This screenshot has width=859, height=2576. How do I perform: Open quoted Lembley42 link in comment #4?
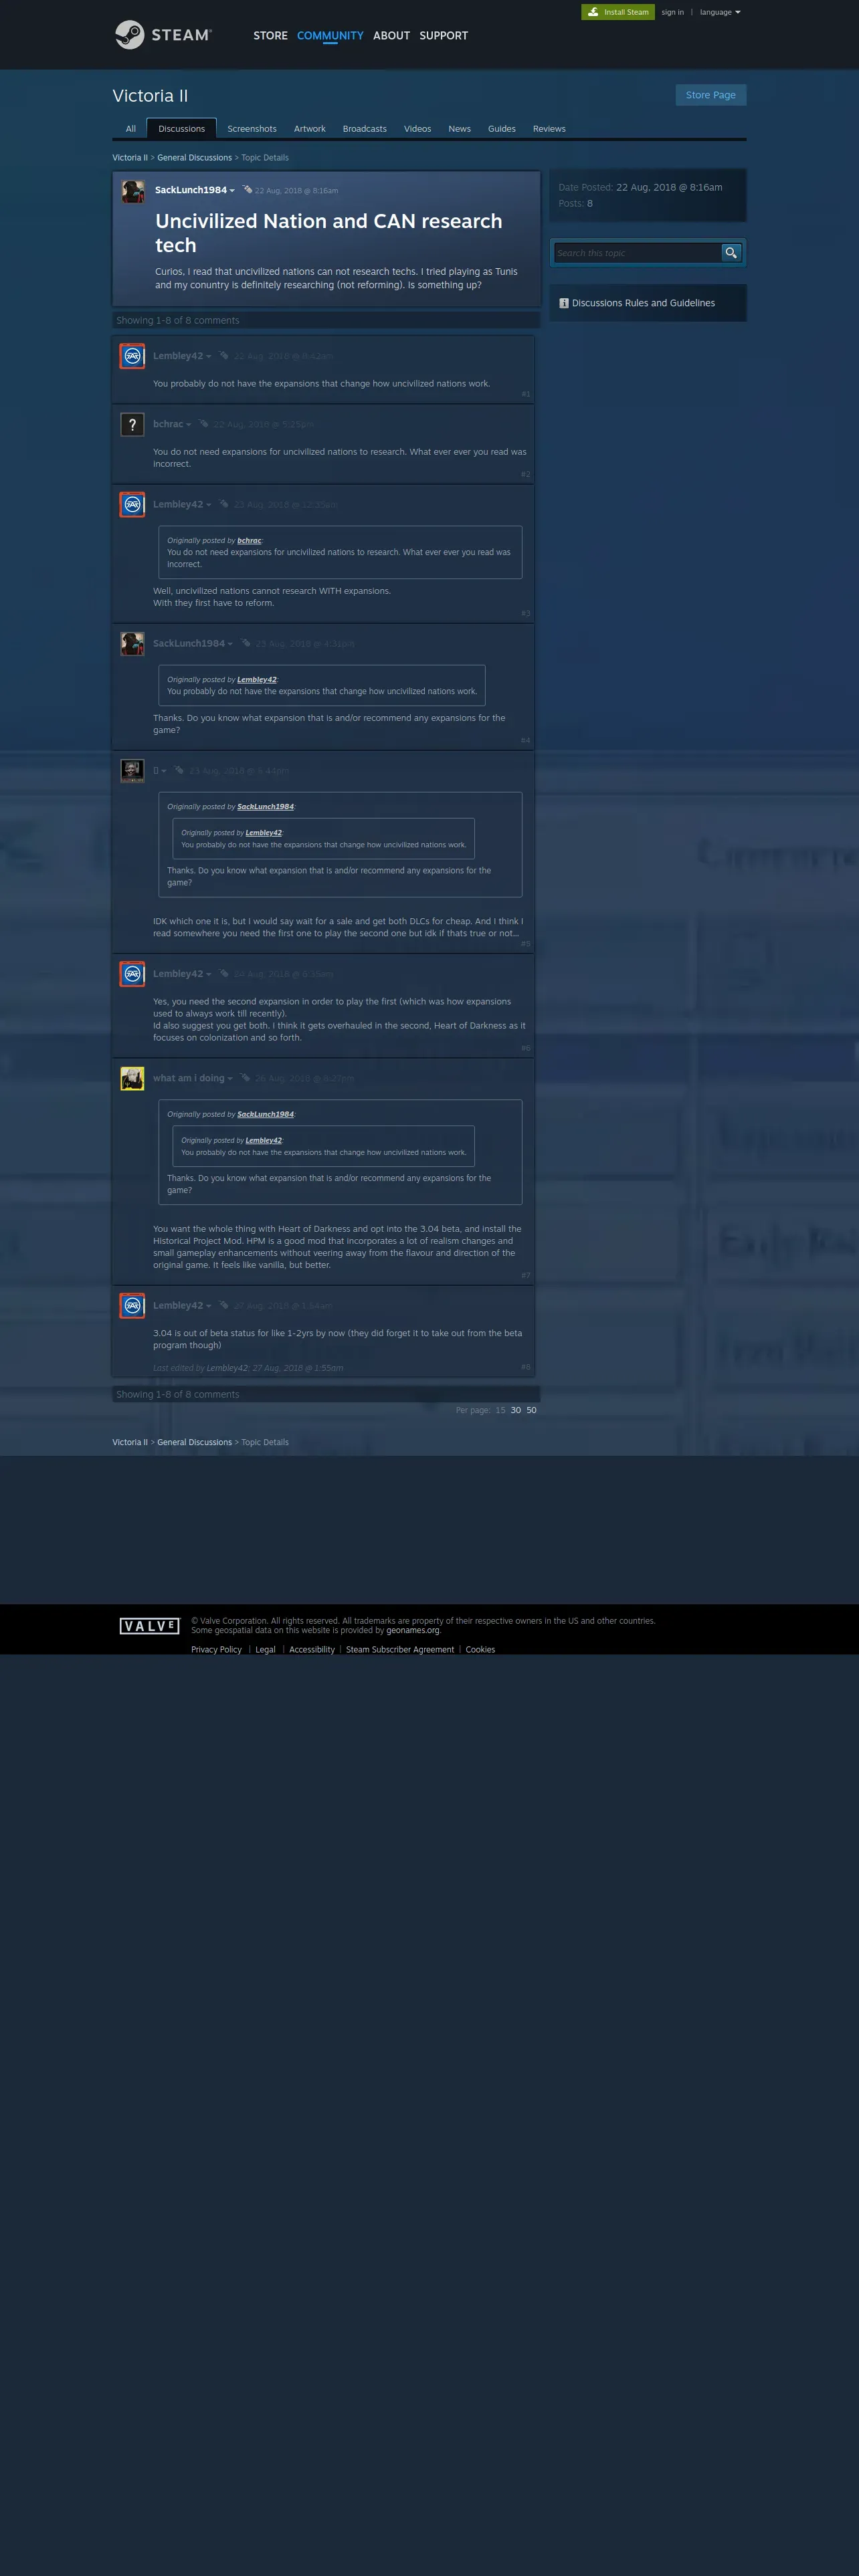(257, 680)
